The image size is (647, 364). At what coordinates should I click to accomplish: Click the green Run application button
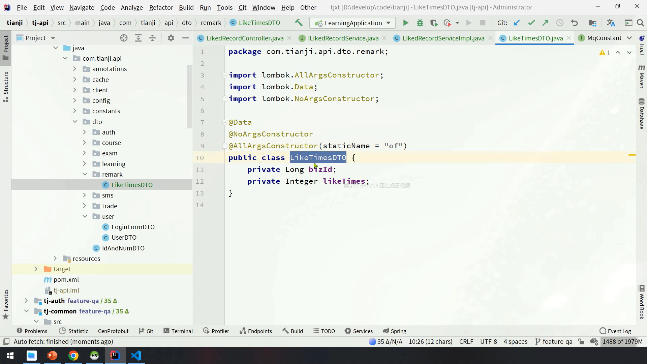(x=406, y=23)
